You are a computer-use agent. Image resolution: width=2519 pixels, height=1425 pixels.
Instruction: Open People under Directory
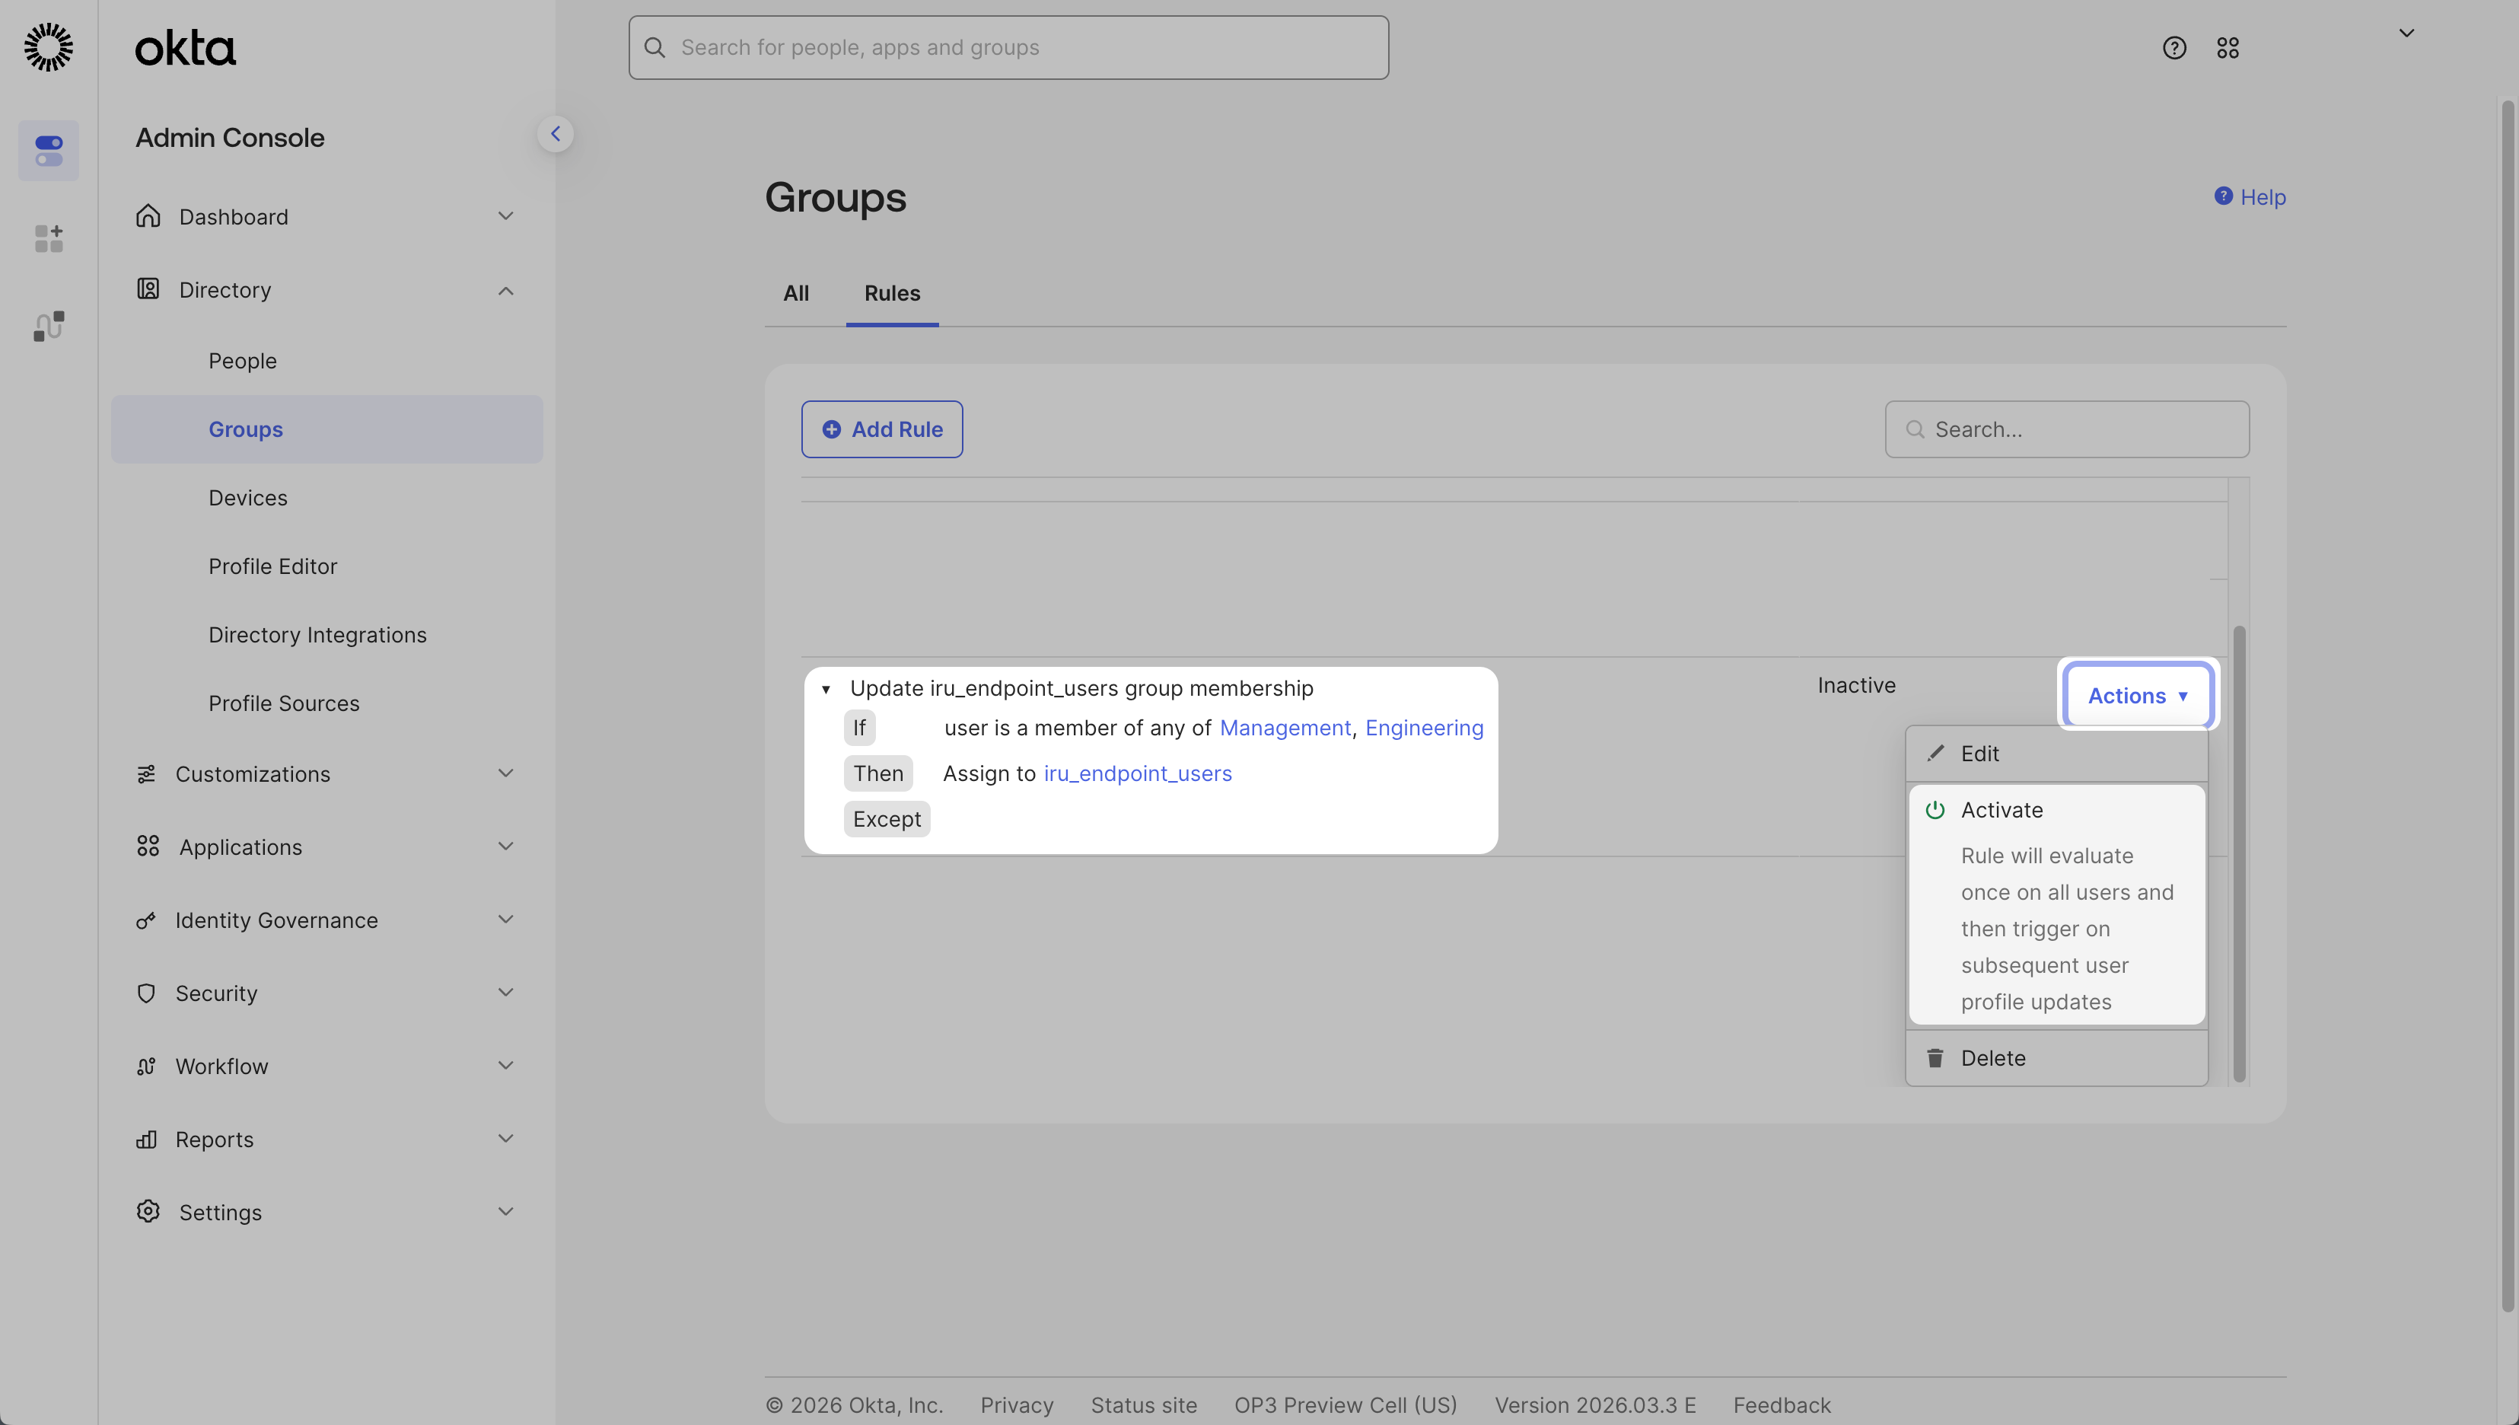[x=243, y=360]
